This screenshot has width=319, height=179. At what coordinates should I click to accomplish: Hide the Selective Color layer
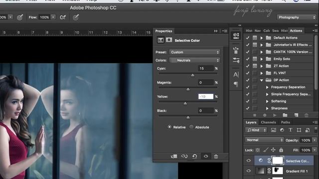[249, 161]
